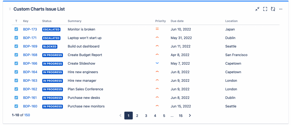Click the minimize gadget icon
Viewport: 291px width, 125px height.
tap(257, 9)
